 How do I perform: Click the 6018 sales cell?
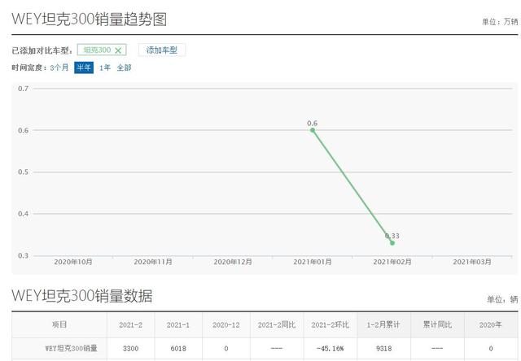point(178,348)
